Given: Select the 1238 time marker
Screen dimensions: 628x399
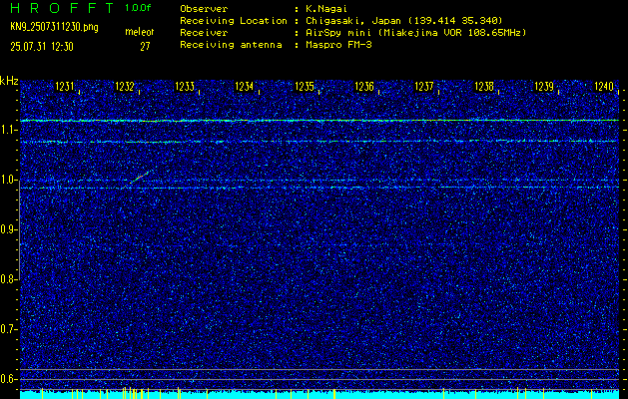Looking at the screenshot, I should click(x=484, y=87).
